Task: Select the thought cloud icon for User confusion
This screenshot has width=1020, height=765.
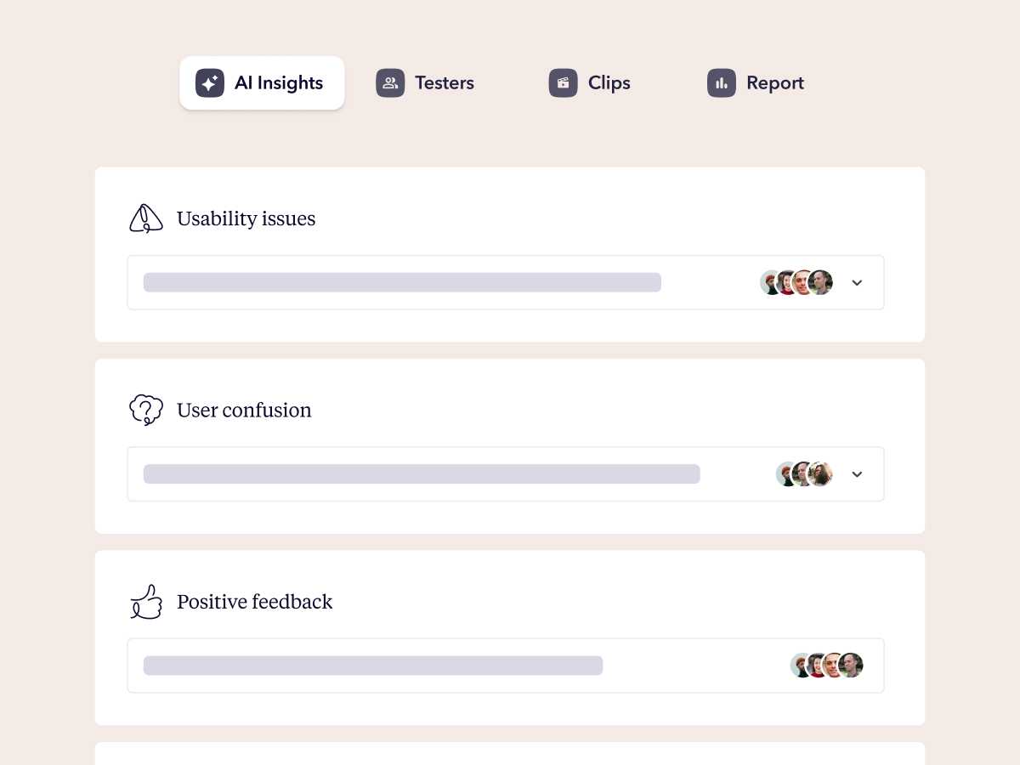Action: pyautogui.click(x=145, y=410)
